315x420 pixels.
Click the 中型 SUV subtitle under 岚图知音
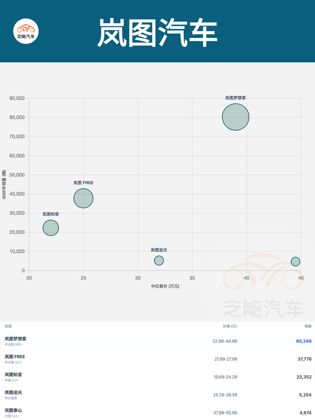tap(11, 380)
